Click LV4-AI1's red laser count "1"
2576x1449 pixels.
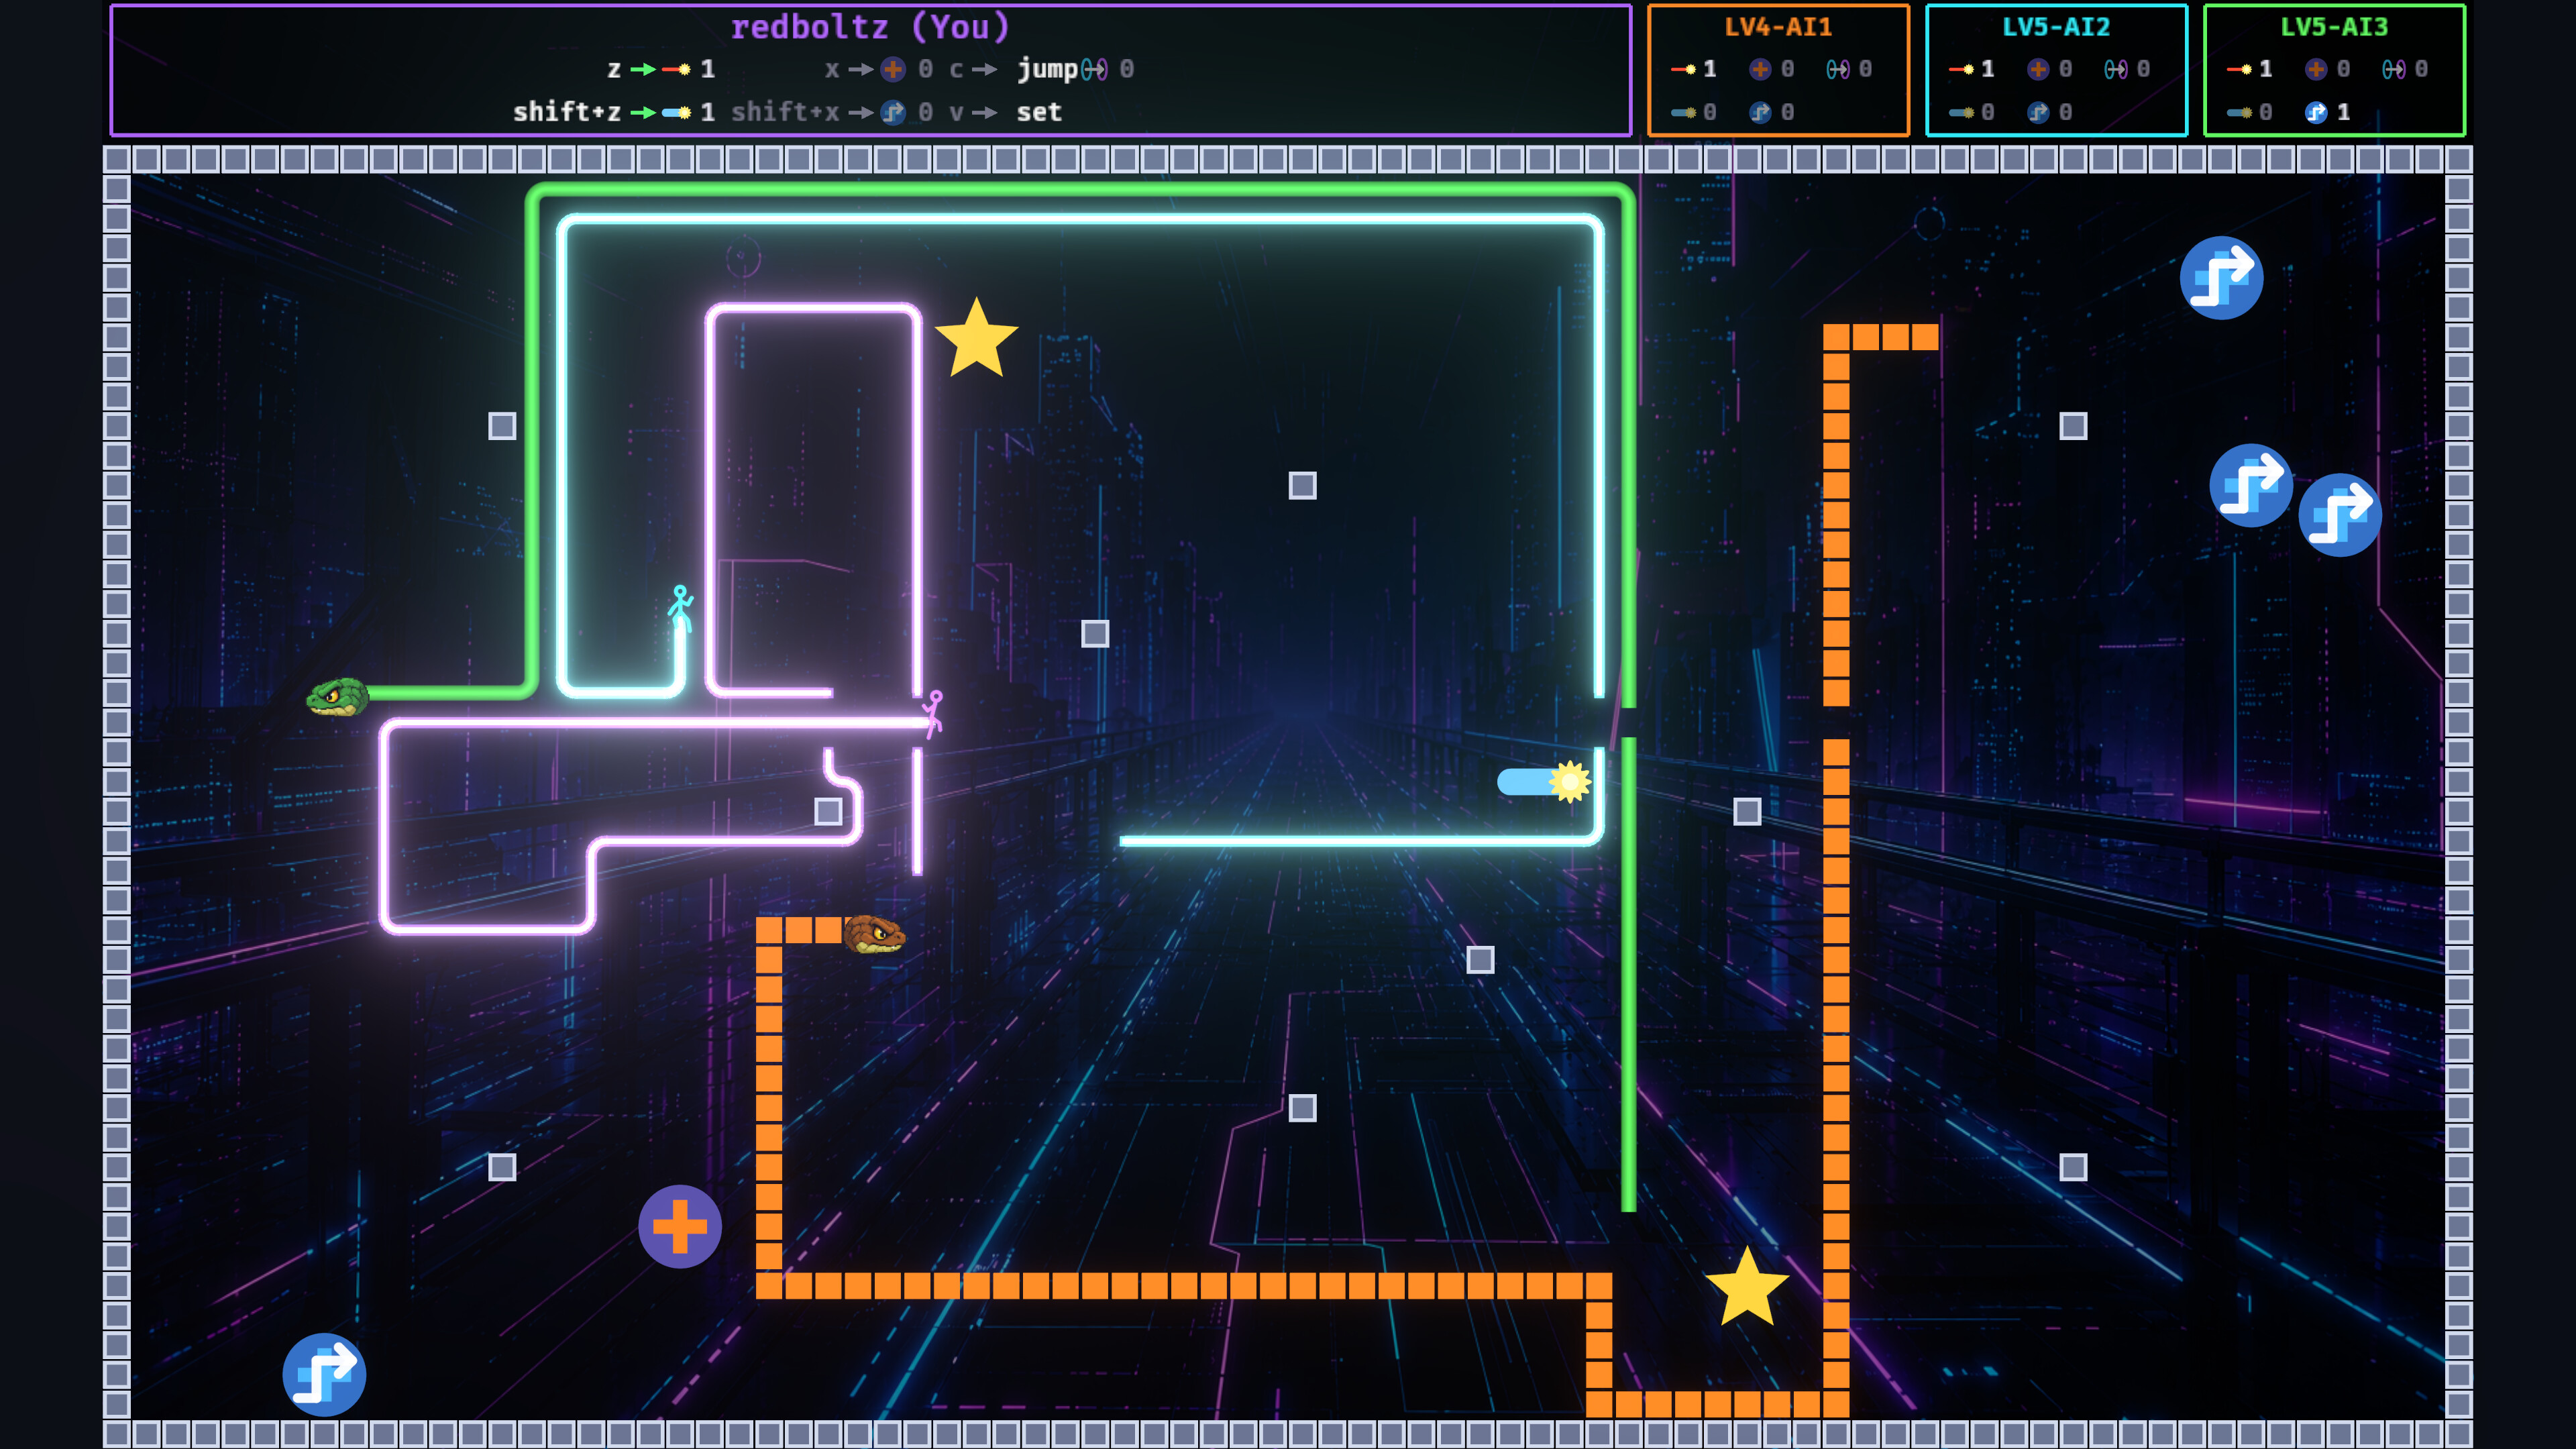tap(1710, 69)
